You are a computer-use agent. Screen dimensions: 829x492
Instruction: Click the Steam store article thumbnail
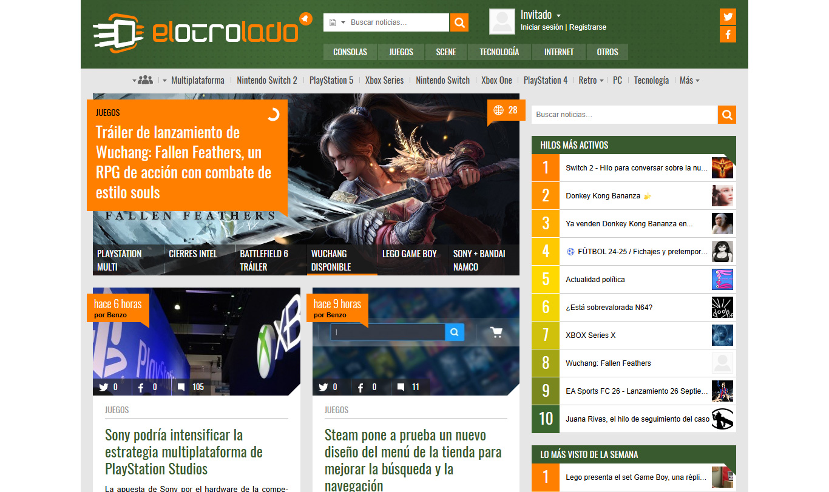(416, 342)
